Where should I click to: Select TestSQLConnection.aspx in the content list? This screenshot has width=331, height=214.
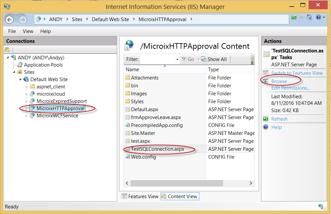[x=157, y=149]
